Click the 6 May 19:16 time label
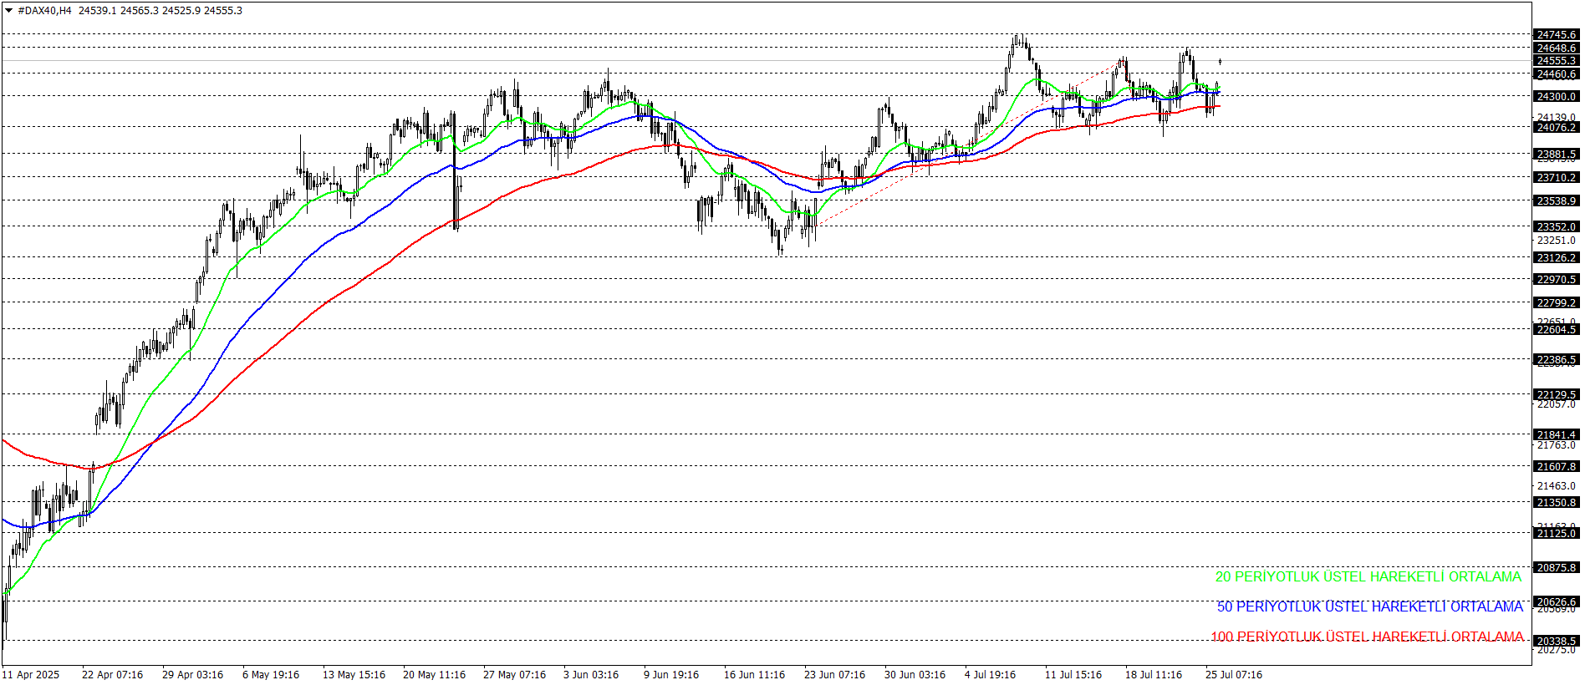 (271, 674)
